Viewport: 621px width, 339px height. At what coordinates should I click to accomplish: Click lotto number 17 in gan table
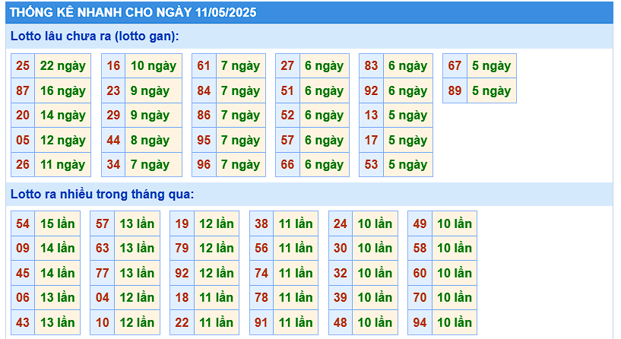(x=371, y=140)
